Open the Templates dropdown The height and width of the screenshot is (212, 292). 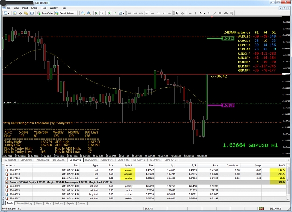coord(121,13)
